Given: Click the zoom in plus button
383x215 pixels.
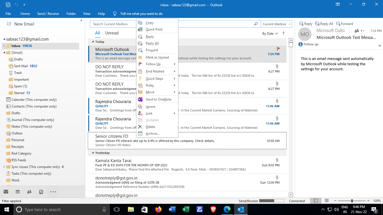Looking at the screenshot, I should click(x=368, y=201).
